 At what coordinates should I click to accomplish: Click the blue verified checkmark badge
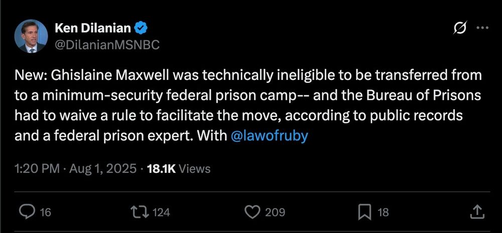(x=141, y=29)
